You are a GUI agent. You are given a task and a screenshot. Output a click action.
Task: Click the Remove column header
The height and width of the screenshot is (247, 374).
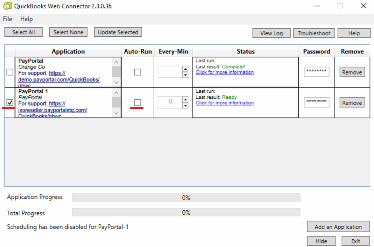[352, 51]
